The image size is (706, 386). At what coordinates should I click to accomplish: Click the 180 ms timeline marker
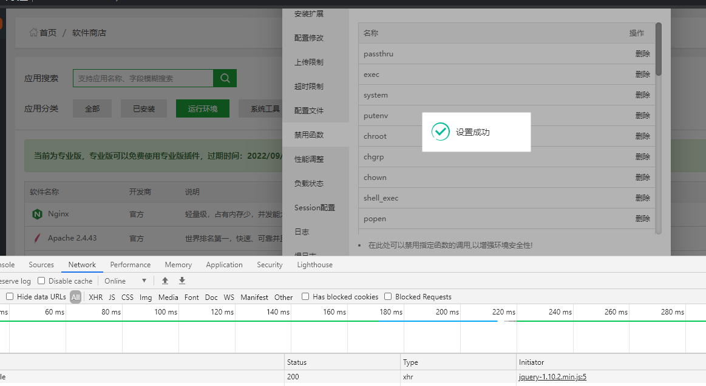coord(391,312)
